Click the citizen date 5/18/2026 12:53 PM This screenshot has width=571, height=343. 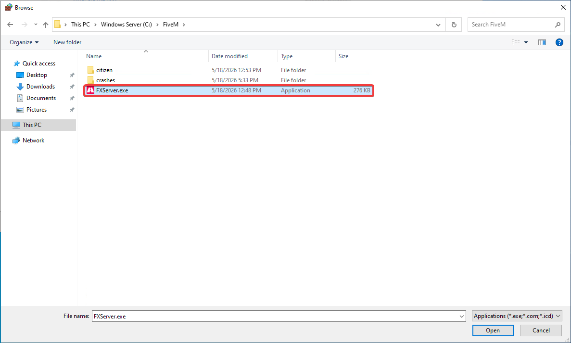click(x=236, y=70)
